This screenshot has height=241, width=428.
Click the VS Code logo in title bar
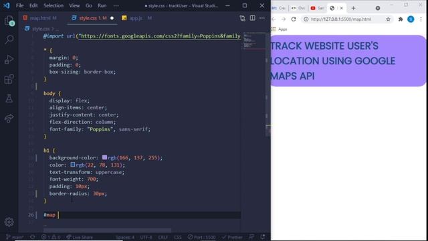point(7,5)
